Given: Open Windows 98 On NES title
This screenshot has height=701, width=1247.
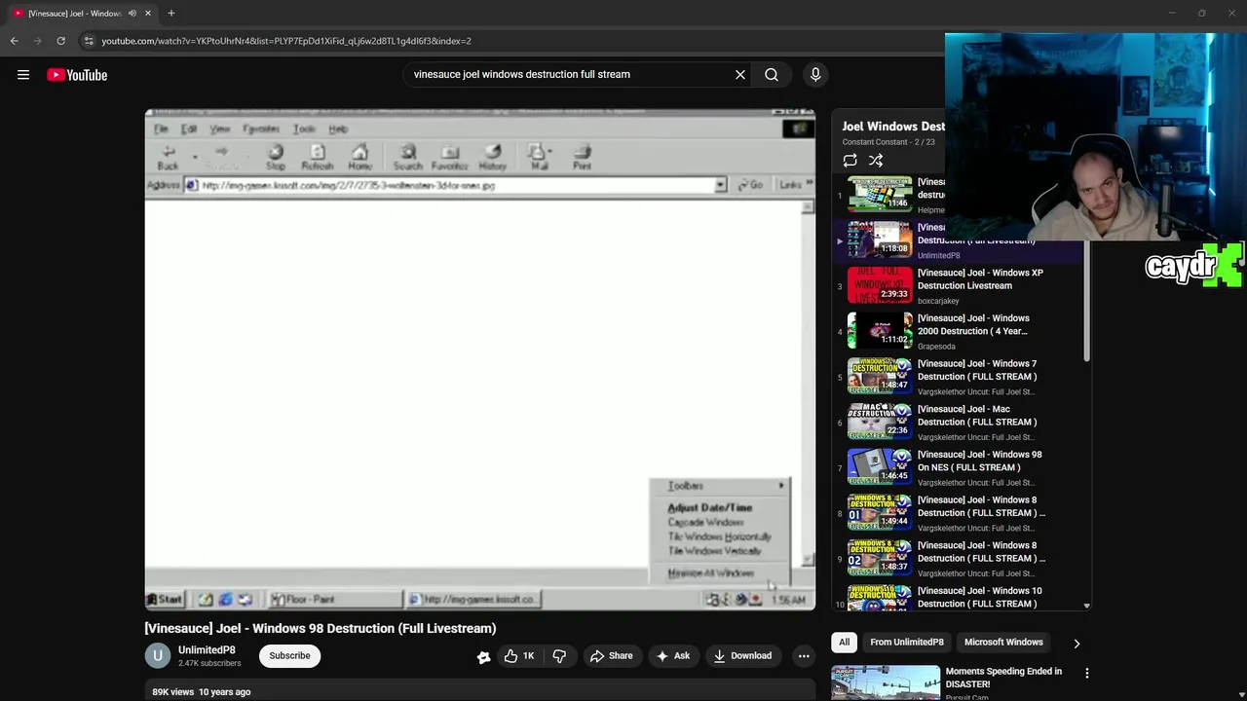Looking at the screenshot, I should (x=979, y=461).
